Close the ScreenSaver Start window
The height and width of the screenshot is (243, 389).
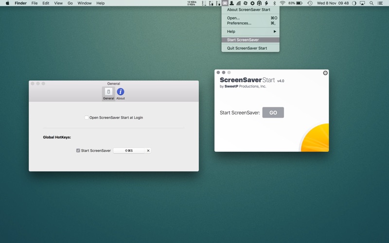pos(218,72)
